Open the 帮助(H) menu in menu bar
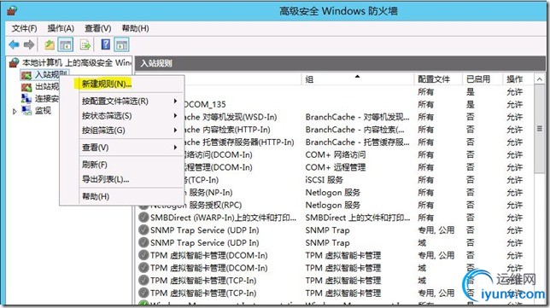The image size is (550, 308). pyautogui.click(x=136, y=28)
